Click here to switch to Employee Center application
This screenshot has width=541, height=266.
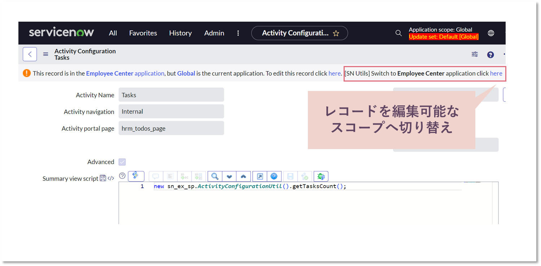[x=496, y=73]
